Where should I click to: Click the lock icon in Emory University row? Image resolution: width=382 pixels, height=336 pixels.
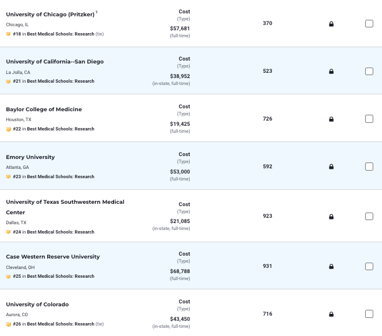(x=331, y=167)
